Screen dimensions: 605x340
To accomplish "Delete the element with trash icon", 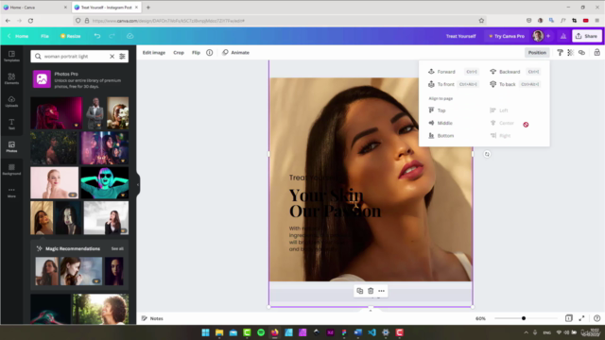I will point(371,291).
